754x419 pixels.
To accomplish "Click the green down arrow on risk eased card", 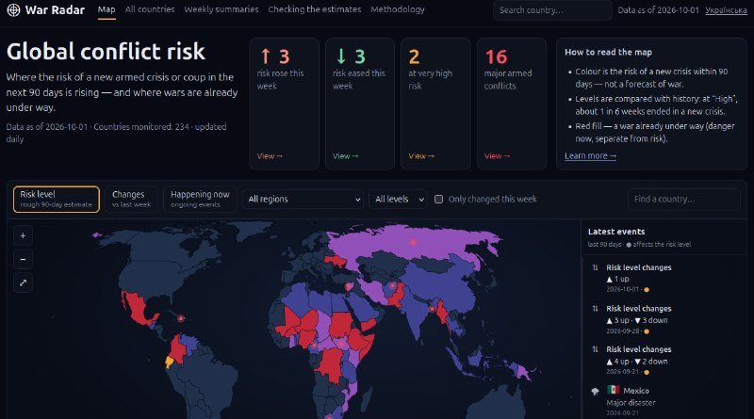I will [x=341, y=56].
